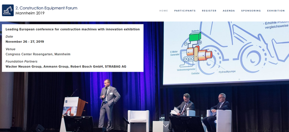The image size is (289, 132).
Task: Click the Foundation Partners company list
Action: pyautogui.click(x=66, y=66)
